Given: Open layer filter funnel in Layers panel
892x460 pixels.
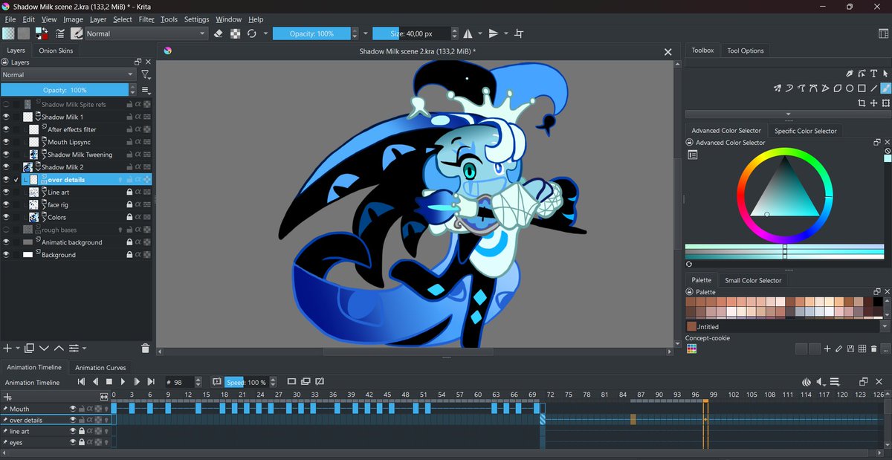Looking at the screenshot, I should (x=146, y=75).
